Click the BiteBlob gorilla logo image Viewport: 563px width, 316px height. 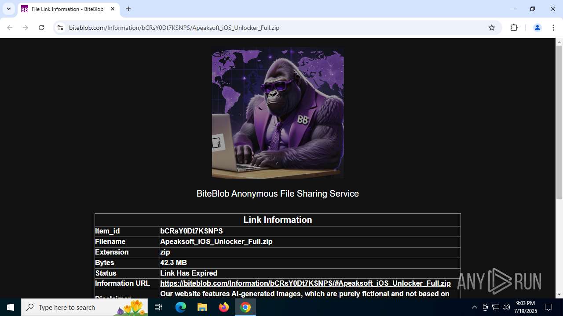[x=278, y=113]
